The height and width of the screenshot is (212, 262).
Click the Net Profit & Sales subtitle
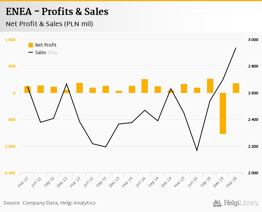tap(49, 24)
